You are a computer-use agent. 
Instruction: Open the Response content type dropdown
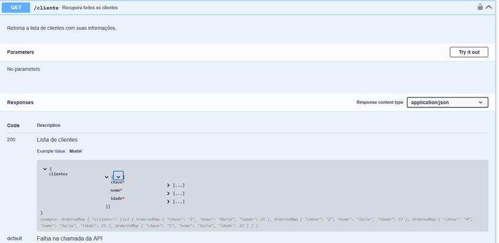(447, 102)
